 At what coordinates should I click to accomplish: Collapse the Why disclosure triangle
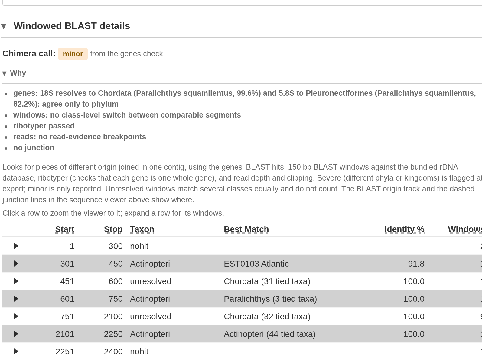tap(4, 73)
